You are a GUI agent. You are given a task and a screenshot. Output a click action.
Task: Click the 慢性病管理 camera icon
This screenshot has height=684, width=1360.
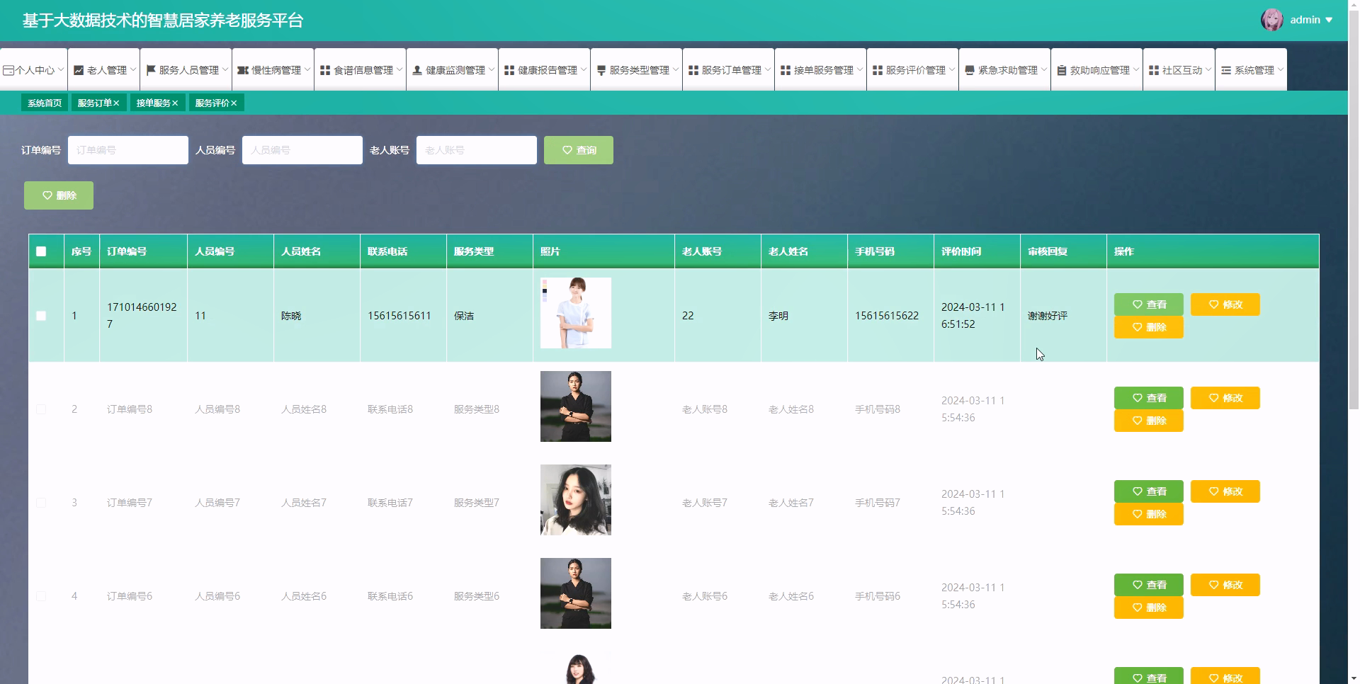(242, 70)
